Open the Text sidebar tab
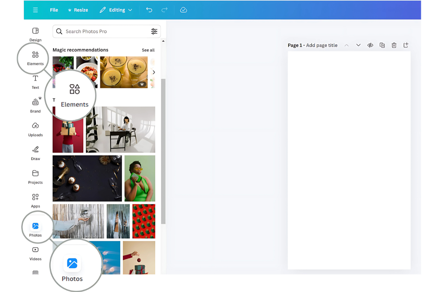The width and height of the screenshot is (438, 292). click(x=35, y=82)
